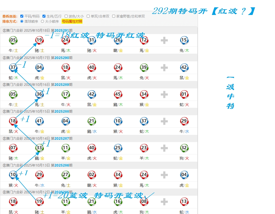The image size is (275, 214).
Task: Click red ball 08 in the bottom row
Action: (144, 202)
